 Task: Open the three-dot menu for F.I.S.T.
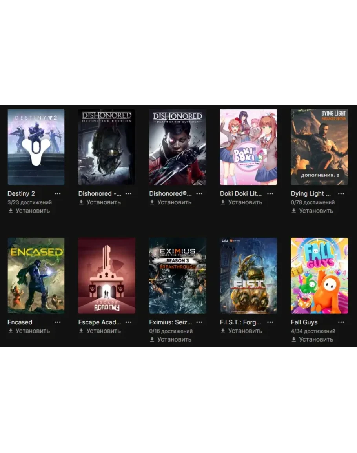[x=270, y=322]
